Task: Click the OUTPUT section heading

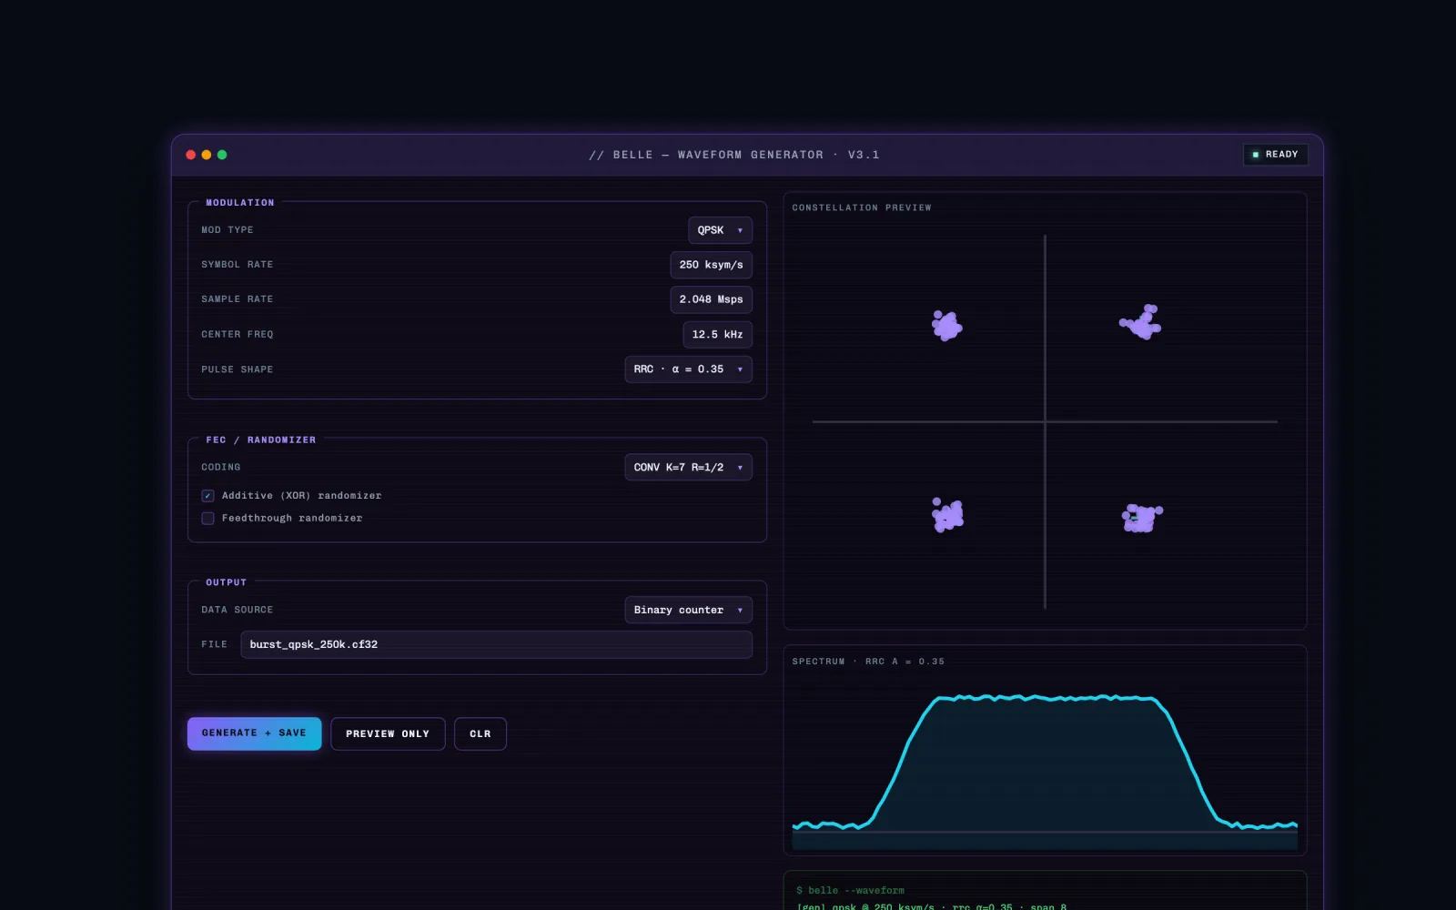Action: pyautogui.click(x=227, y=582)
